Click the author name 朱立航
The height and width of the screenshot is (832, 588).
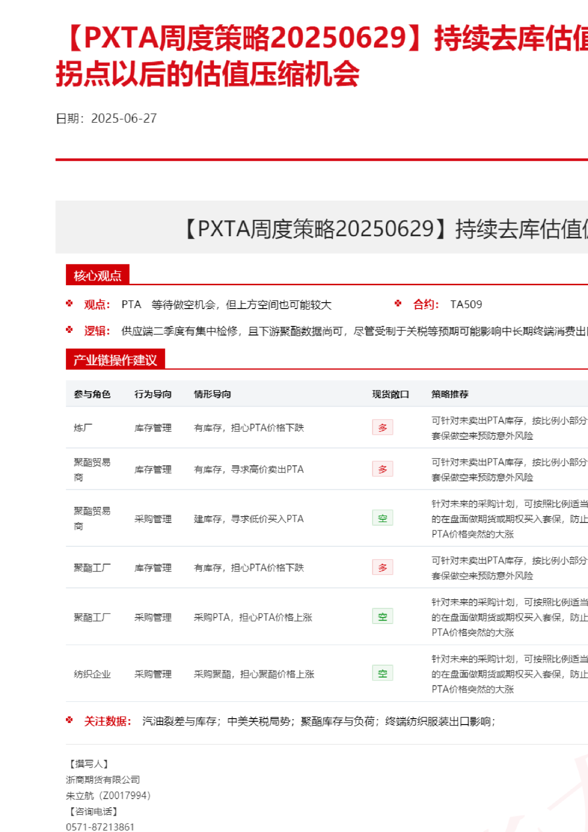pos(80,795)
